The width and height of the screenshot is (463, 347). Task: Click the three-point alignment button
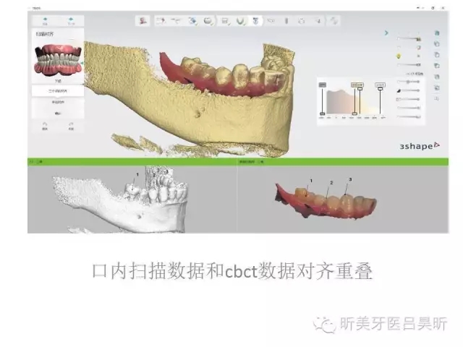[x=56, y=91]
